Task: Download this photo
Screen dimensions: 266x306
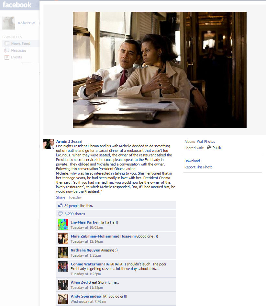Action: click(x=192, y=161)
